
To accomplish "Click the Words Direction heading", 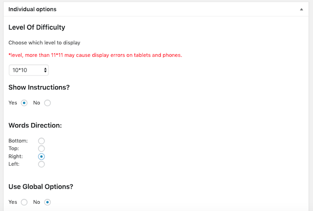I will click(x=35, y=125).
